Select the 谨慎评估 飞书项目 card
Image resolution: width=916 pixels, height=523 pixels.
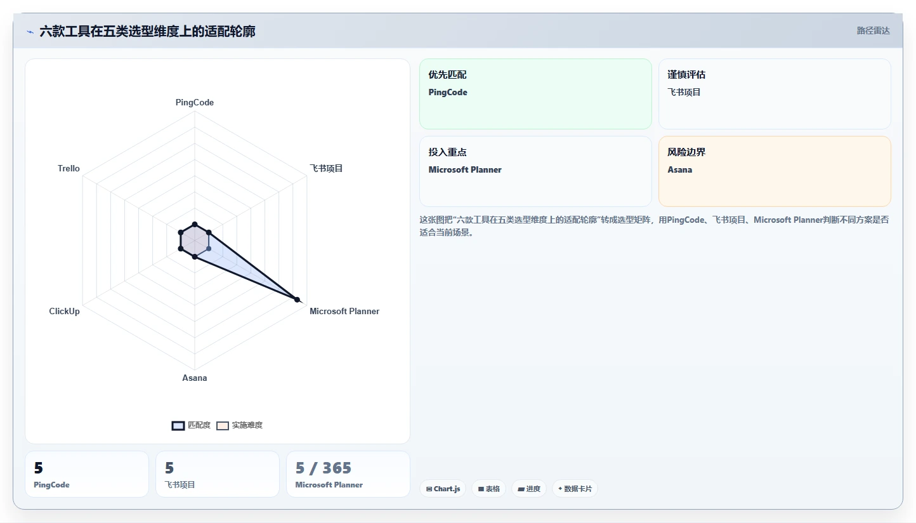coord(775,94)
